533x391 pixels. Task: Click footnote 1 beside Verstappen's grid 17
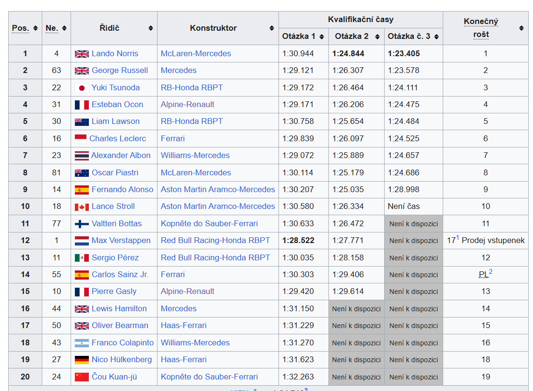pos(458,238)
